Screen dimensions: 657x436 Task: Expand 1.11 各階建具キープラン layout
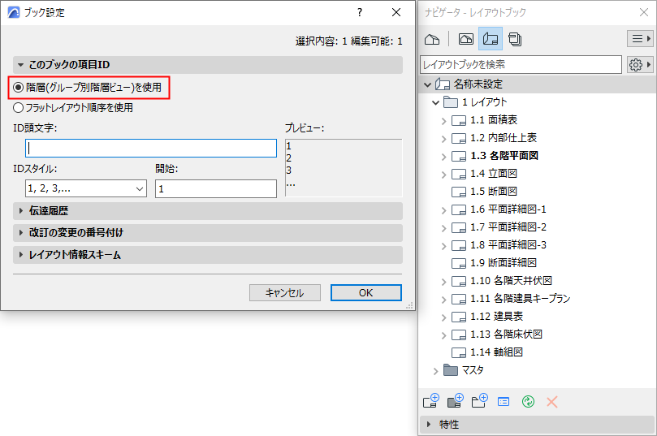(x=443, y=299)
